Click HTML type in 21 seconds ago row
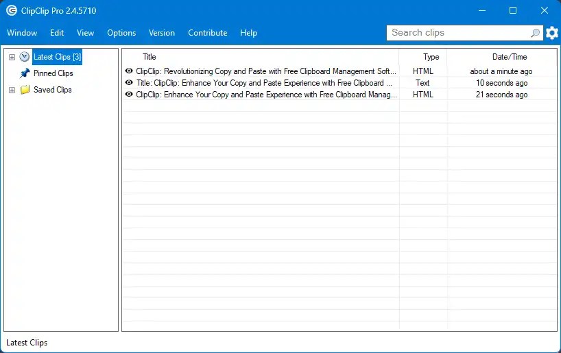This screenshot has height=353, width=561. (423, 95)
